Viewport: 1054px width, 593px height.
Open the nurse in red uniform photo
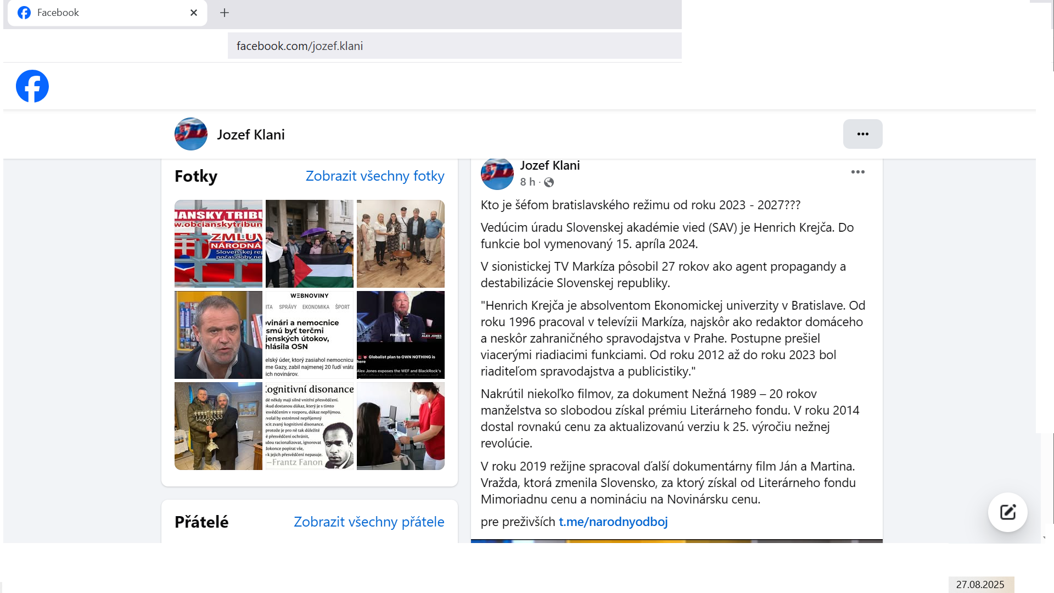(x=401, y=426)
